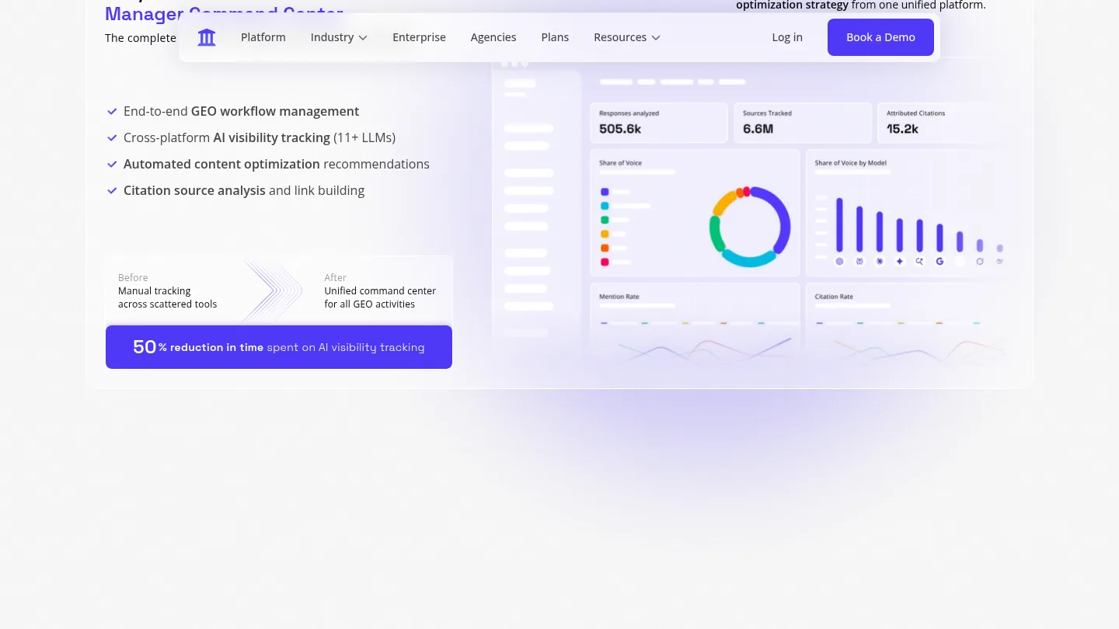Click the "50% reduction in time" banner
Screen dimensions: 1119x629
tap(279, 347)
